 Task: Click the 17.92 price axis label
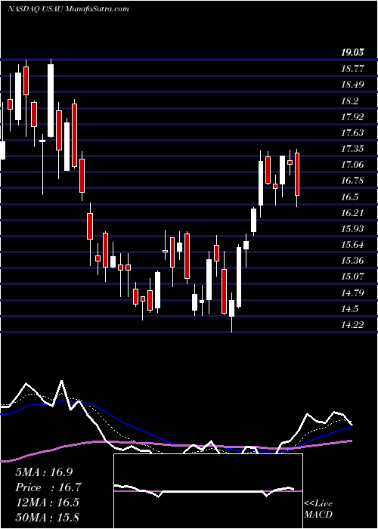point(353,116)
